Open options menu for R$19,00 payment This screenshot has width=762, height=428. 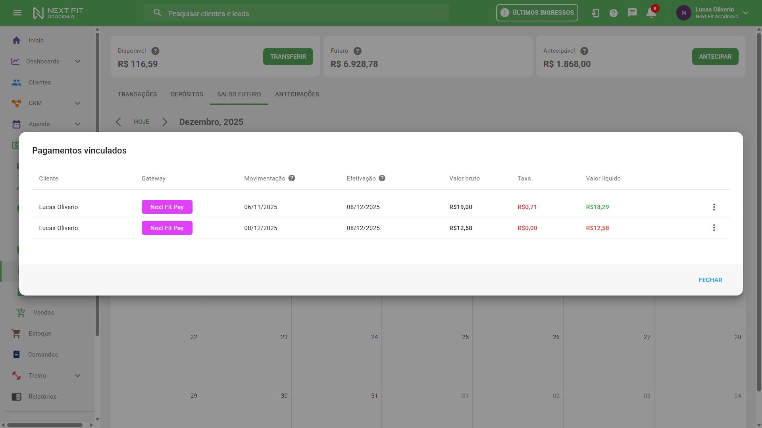coord(714,207)
